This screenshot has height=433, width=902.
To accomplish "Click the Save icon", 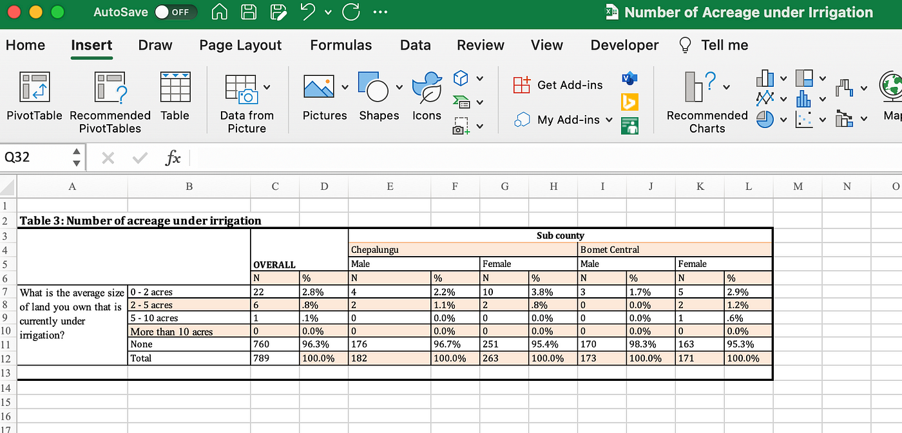I will click(249, 12).
